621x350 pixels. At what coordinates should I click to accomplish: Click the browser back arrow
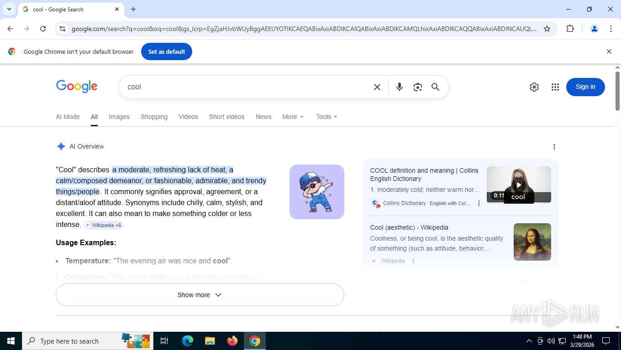[x=10, y=29]
